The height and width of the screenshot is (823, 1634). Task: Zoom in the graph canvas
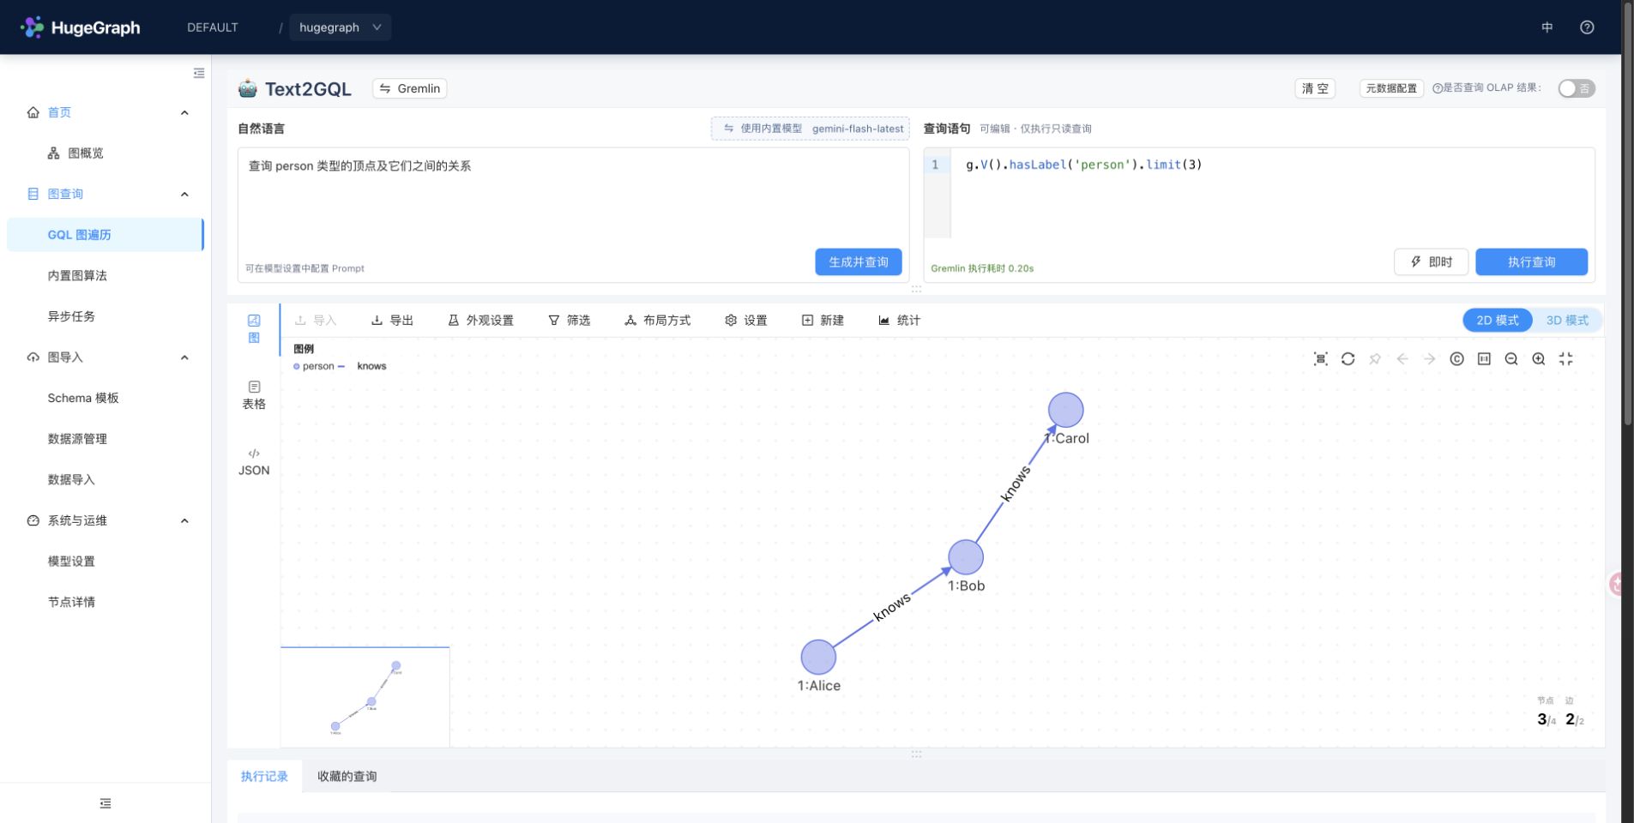(1539, 359)
